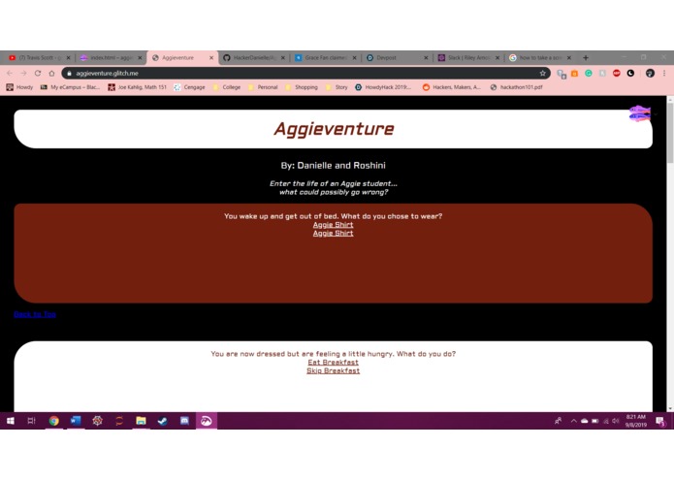Open the Windows notification center

[660, 421]
